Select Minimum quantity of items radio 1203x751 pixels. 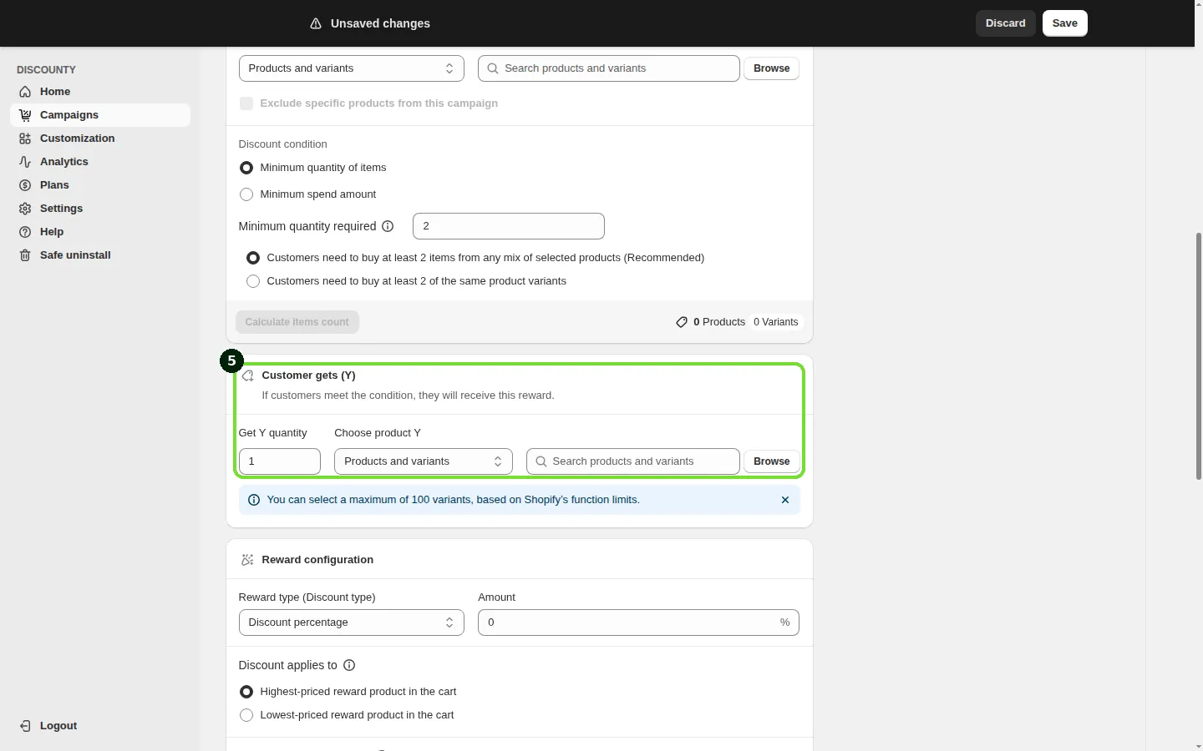click(246, 168)
